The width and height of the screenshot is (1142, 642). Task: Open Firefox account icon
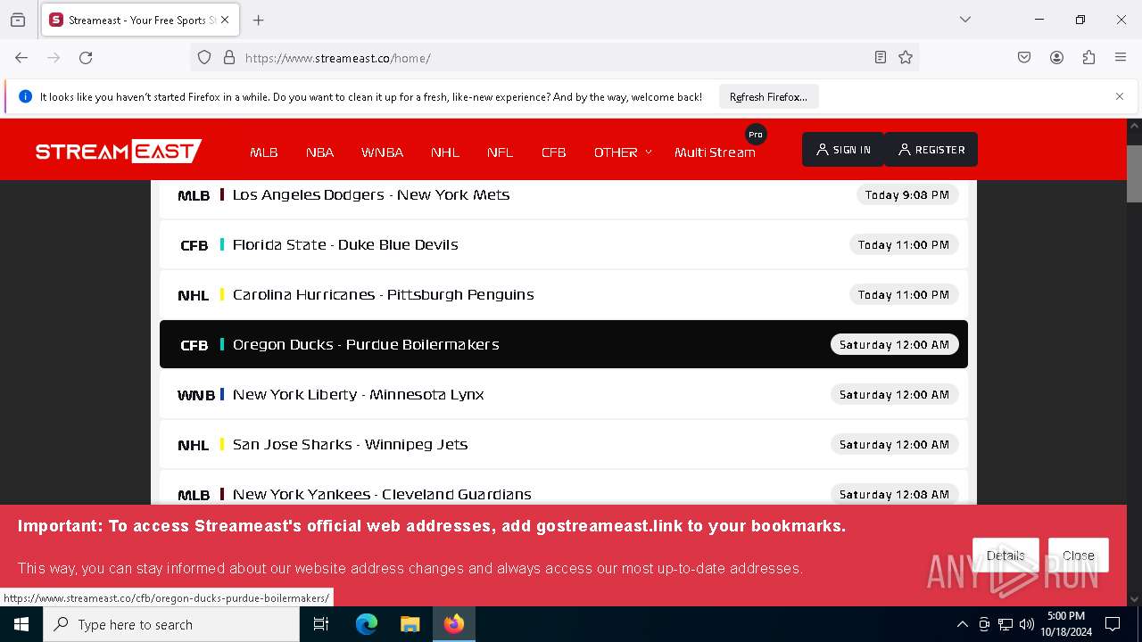[x=1056, y=58]
